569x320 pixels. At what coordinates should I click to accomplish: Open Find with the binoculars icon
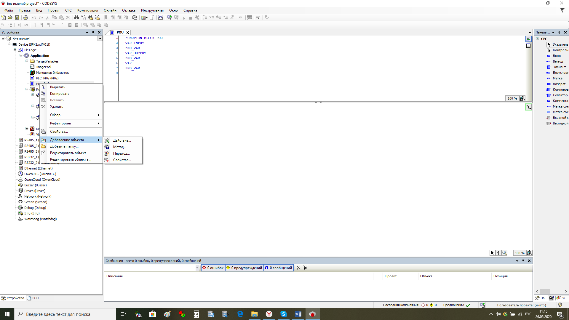(76, 17)
